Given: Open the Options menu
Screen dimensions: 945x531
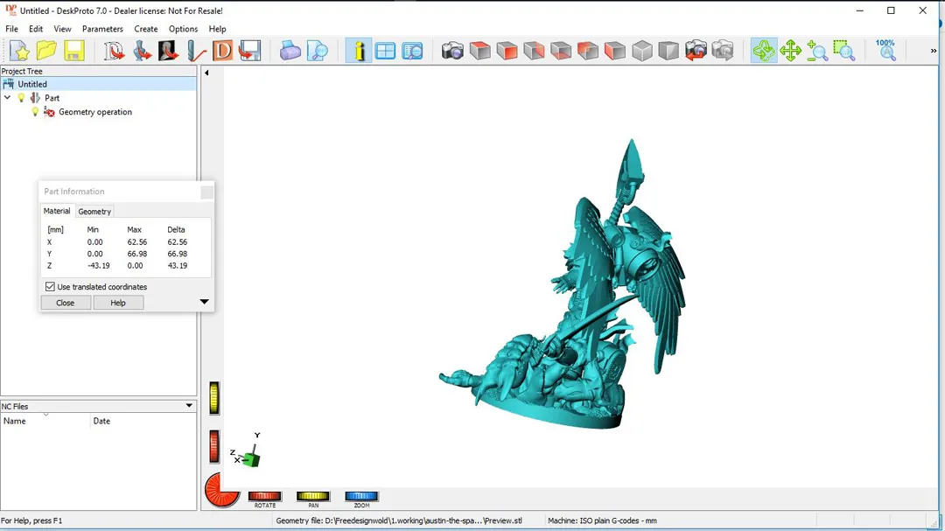Looking at the screenshot, I should coord(183,29).
